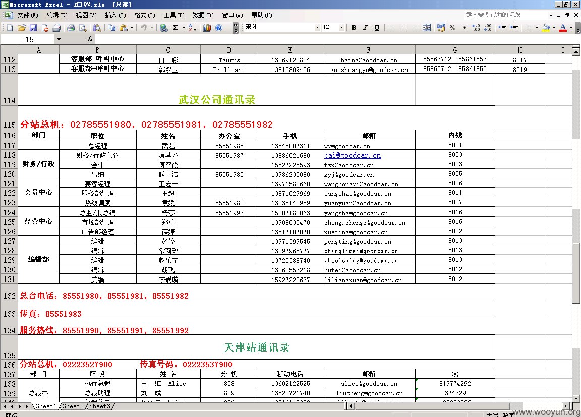581x417 pixels.
Task: Go to last sheet tab arrow
Action: [28, 406]
